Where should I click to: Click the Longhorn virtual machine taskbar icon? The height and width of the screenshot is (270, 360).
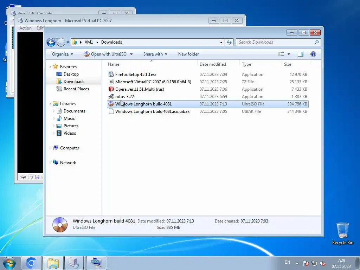96,263
